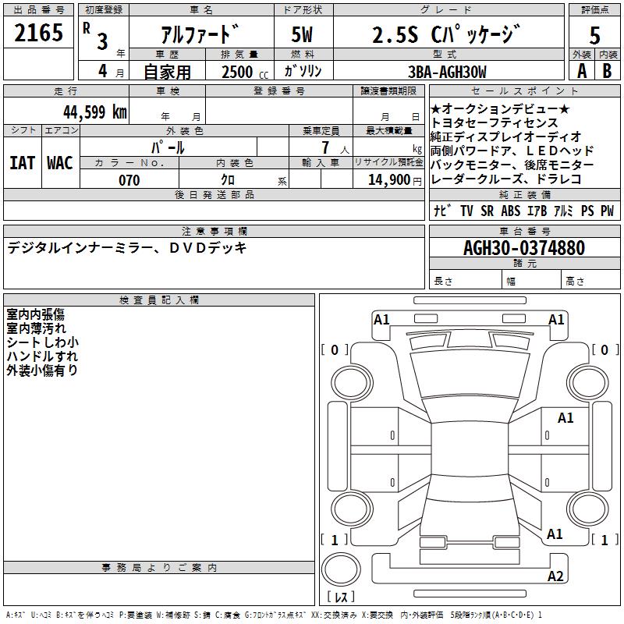Click the fuel type ガソリン

pyautogui.click(x=303, y=71)
